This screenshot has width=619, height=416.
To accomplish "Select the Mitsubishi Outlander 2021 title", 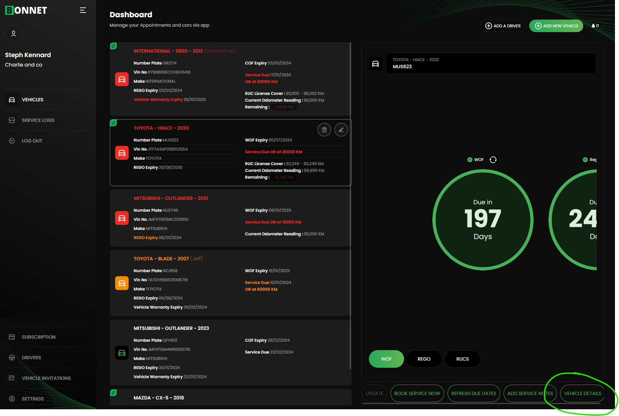I will 171,198.
